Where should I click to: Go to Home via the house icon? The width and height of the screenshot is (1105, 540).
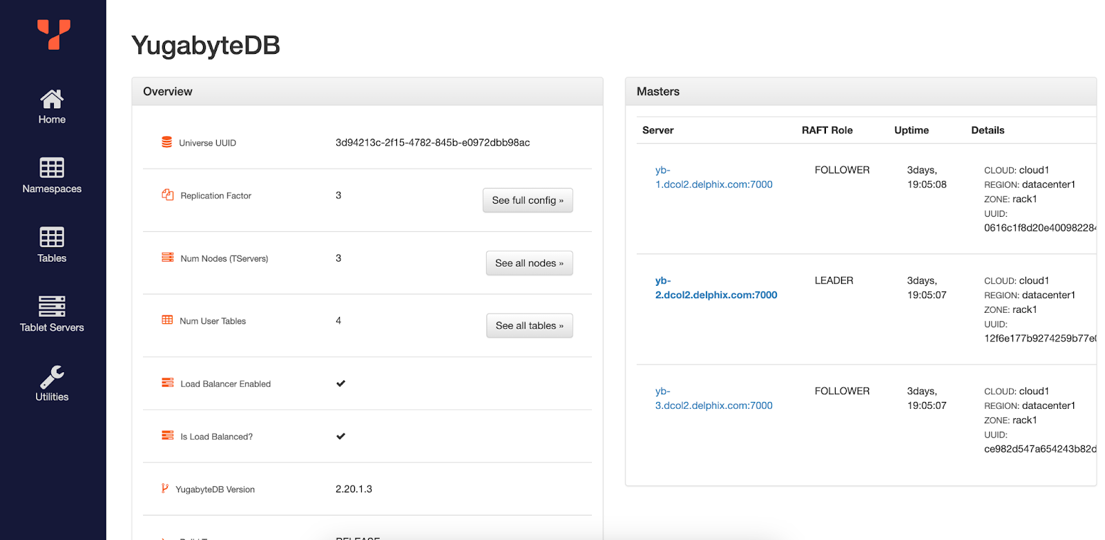(x=52, y=99)
